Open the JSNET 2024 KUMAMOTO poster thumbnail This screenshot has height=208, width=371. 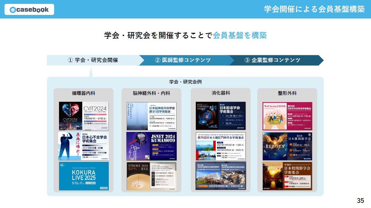pyautogui.click(x=151, y=146)
